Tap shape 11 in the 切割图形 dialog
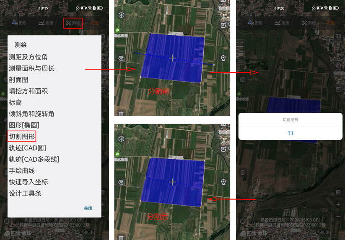This screenshot has height=240, width=345. point(290,133)
